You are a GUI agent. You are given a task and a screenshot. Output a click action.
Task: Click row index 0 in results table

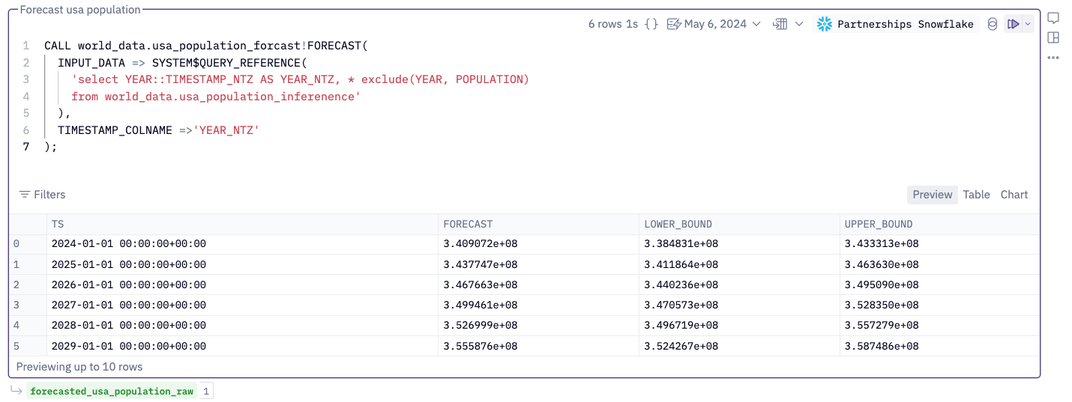(x=16, y=244)
